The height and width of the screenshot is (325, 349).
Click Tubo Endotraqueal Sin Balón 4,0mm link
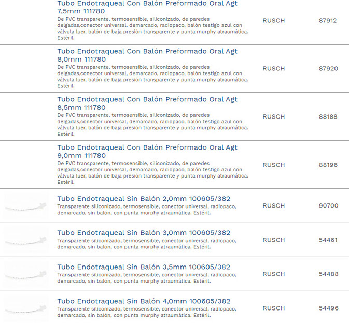(x=144, y=301)
